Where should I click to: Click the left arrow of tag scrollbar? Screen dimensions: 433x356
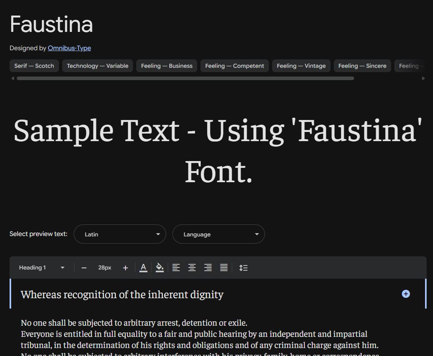pyautogui.click(x=13, y=79)
